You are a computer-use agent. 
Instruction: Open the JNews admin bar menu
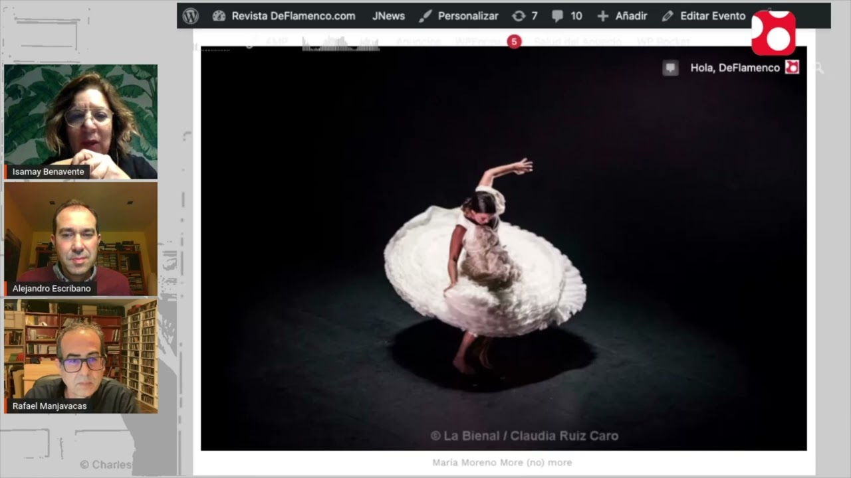click(x=388, y=16)
